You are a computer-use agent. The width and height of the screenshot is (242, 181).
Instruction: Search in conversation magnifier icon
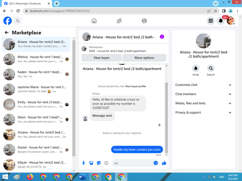point(211,69)
